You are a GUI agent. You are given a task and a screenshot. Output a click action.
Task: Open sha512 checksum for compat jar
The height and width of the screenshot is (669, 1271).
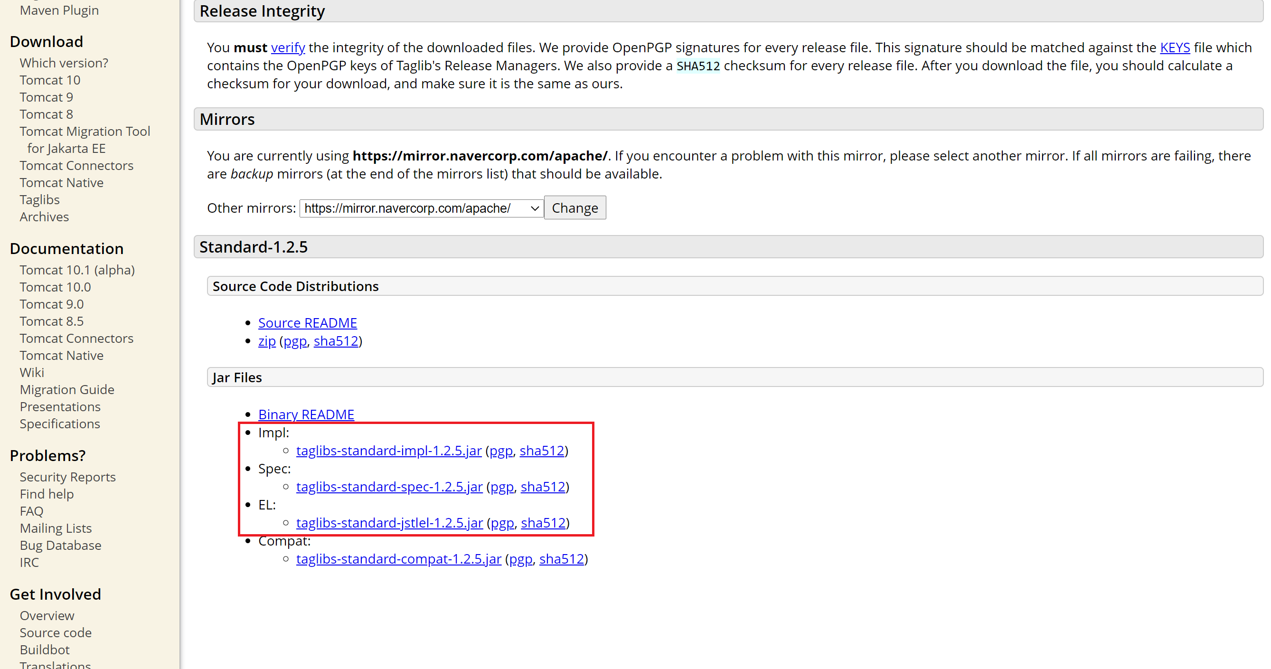(561, 559)
